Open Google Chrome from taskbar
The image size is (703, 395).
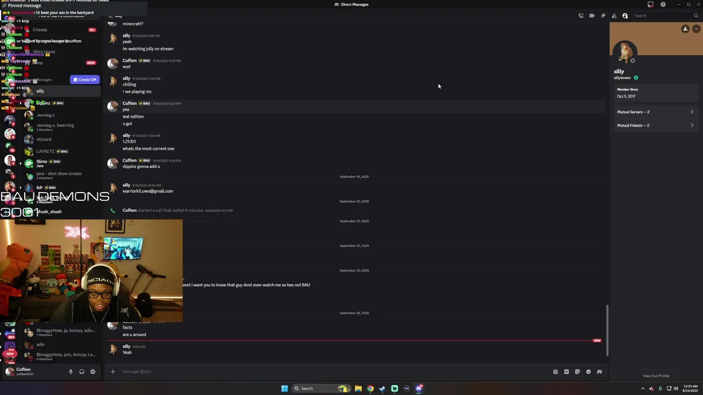click(370, 388)
